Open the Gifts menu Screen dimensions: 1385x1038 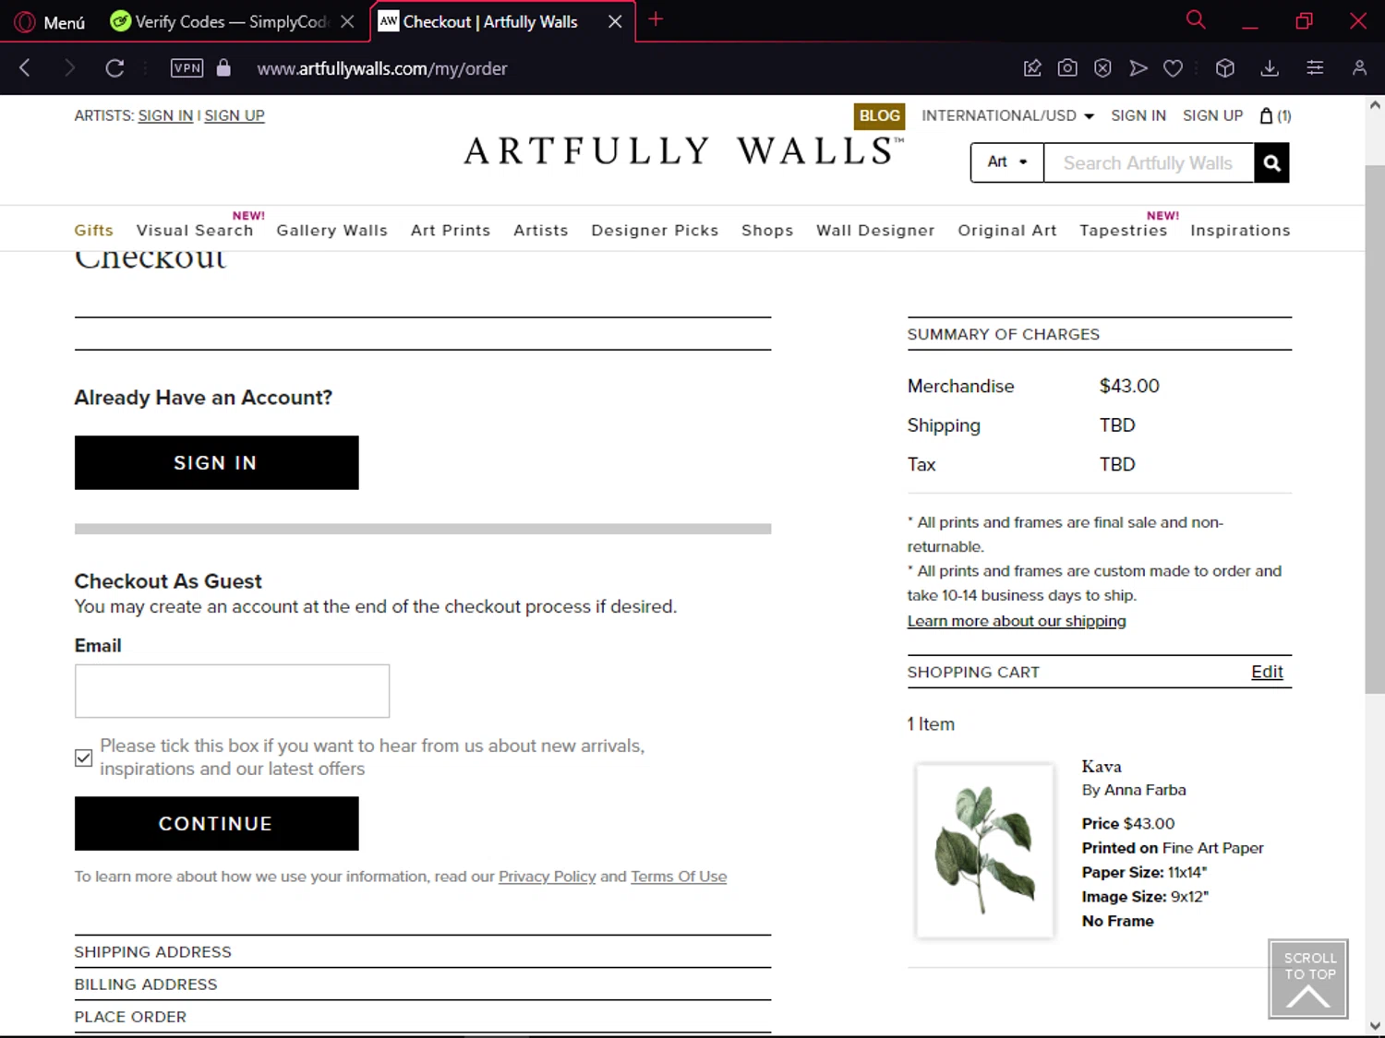click(x=93, y=231)
